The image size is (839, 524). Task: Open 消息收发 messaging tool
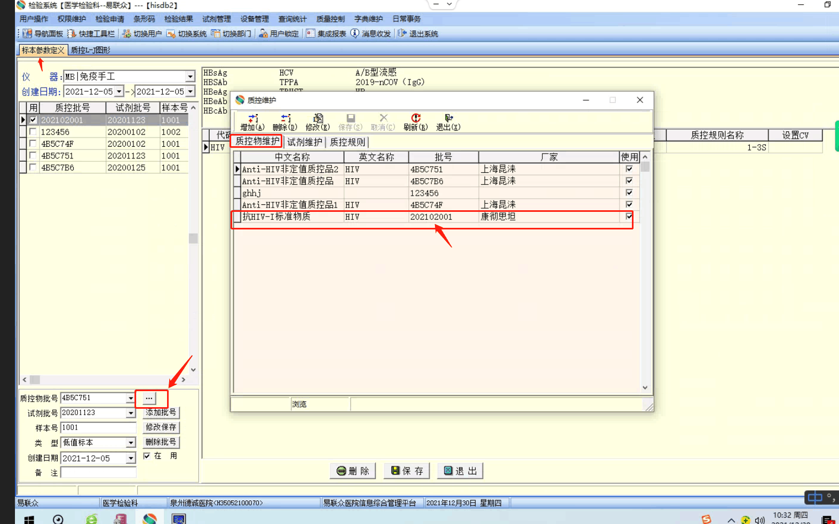click(370, 34)
